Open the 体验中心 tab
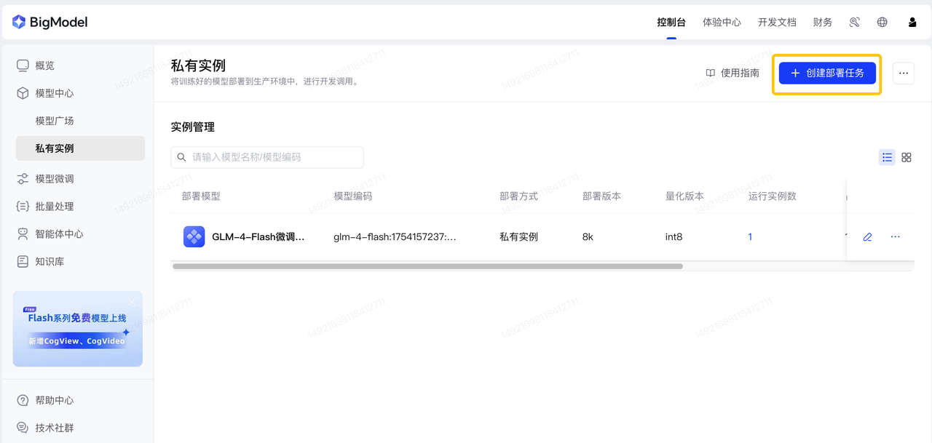Screen dimensions: 932x443 point(722,22)
